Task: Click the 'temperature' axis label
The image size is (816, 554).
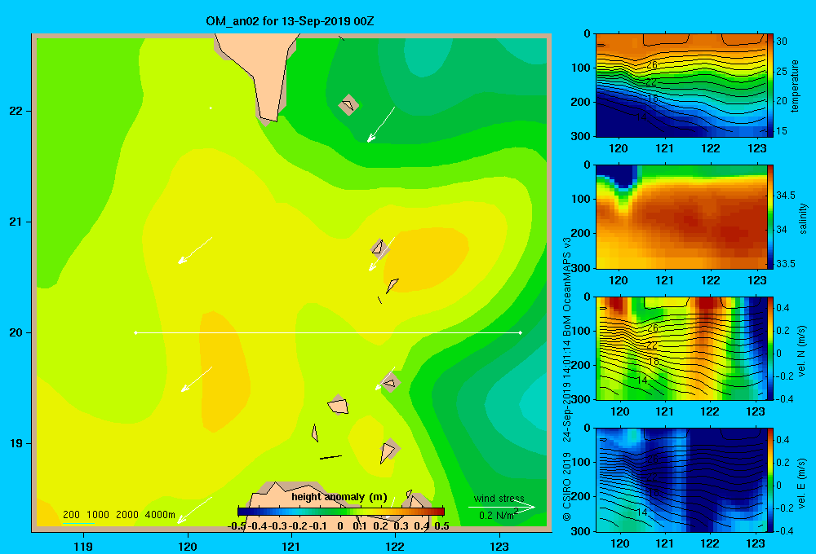Action: pos(795,86)
